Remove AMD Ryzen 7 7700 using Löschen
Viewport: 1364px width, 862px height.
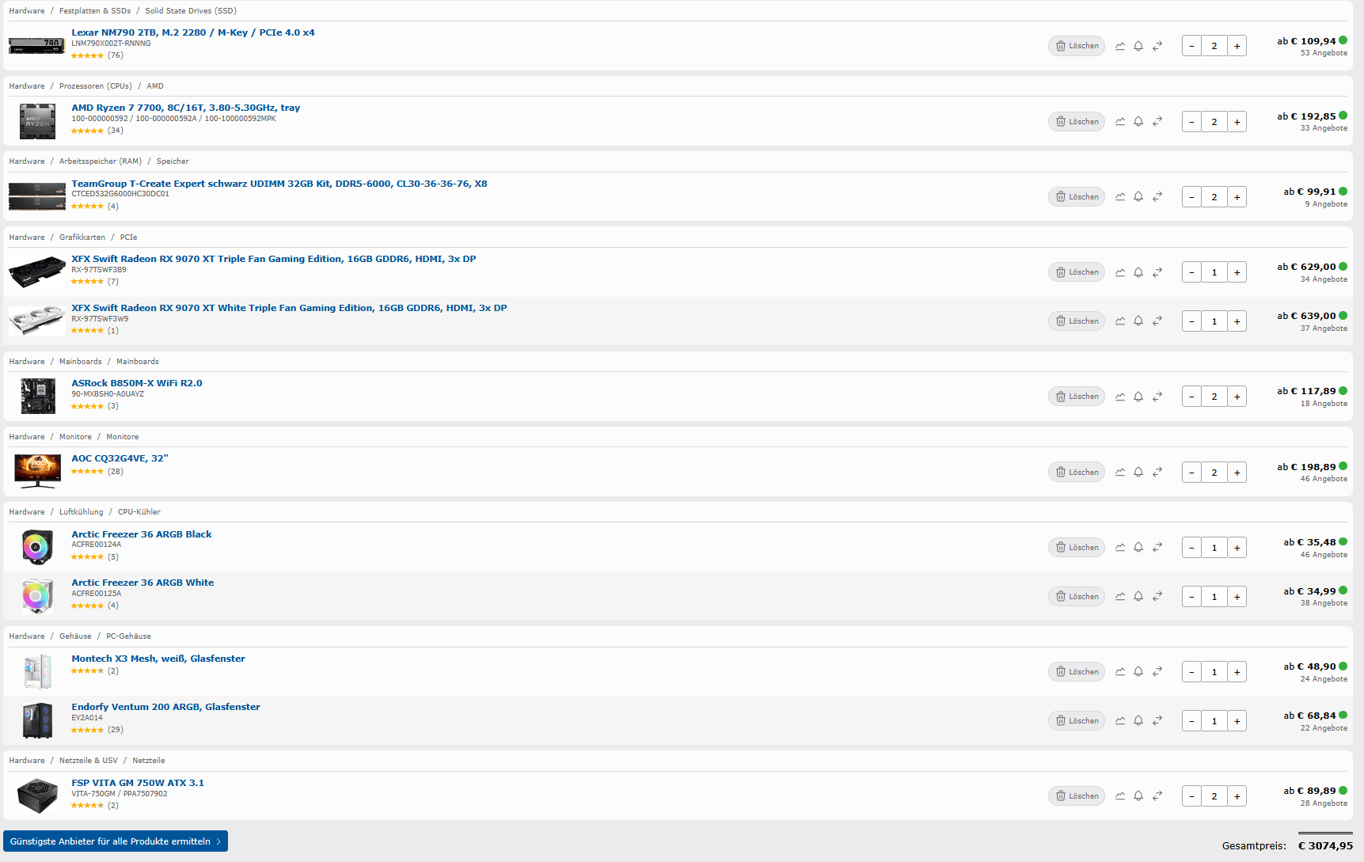click(1077, 122)
